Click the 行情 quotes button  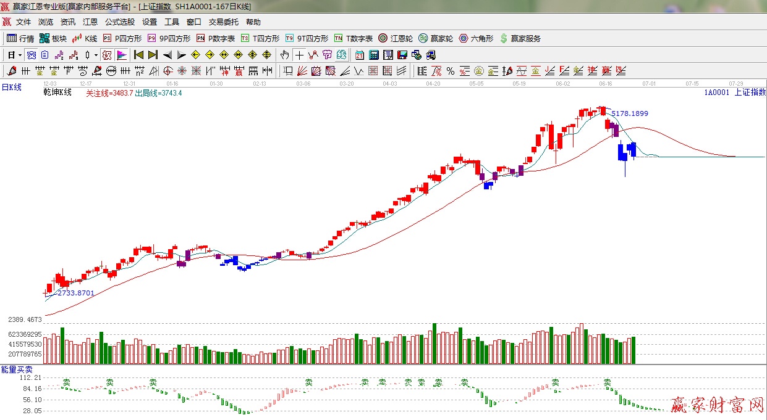(x=20, y=38)
